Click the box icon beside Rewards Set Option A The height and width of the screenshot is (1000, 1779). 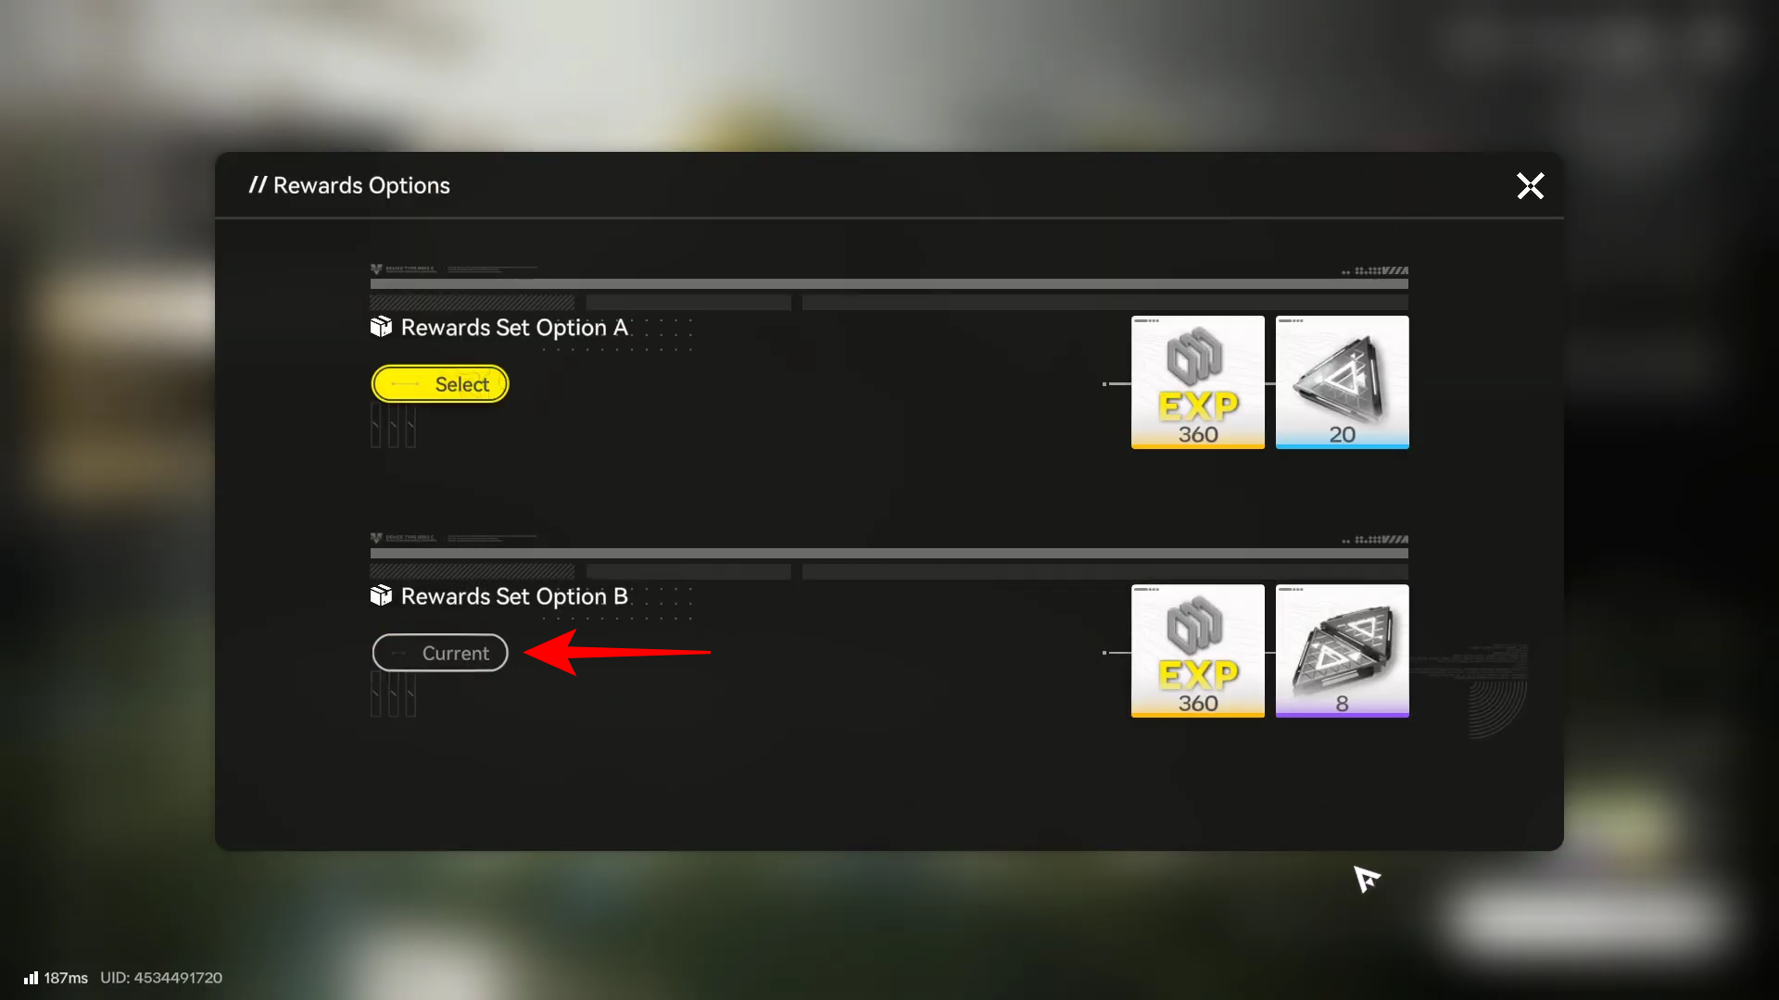[x=381, y=327]
